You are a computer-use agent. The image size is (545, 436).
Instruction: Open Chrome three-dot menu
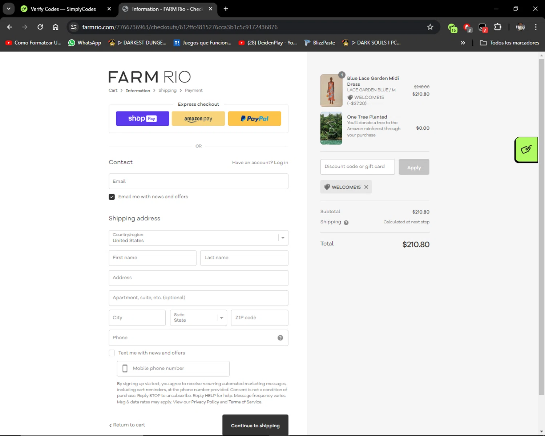pyautogui.click(x=536, y=27)
